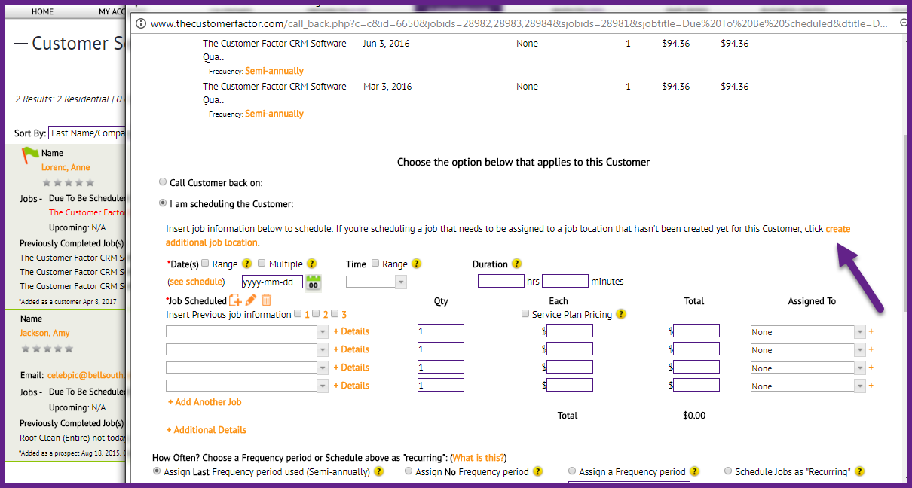Open help for Assign No Frequency period

(537, 471)
